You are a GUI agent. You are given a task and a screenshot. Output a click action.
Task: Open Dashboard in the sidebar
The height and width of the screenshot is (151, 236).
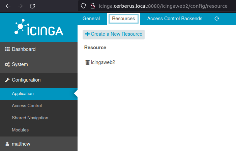click(39, 49)
